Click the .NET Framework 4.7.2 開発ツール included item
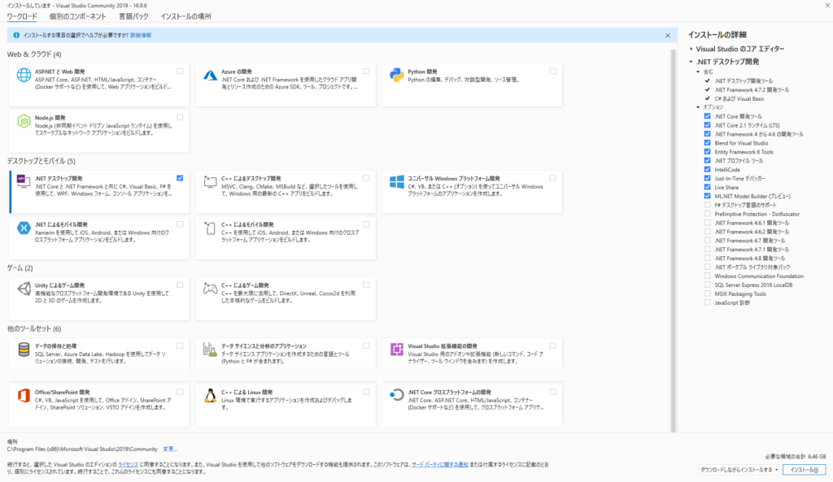Image resolution: width=833 pixels, height=482 pixels. tap(752, 89)
